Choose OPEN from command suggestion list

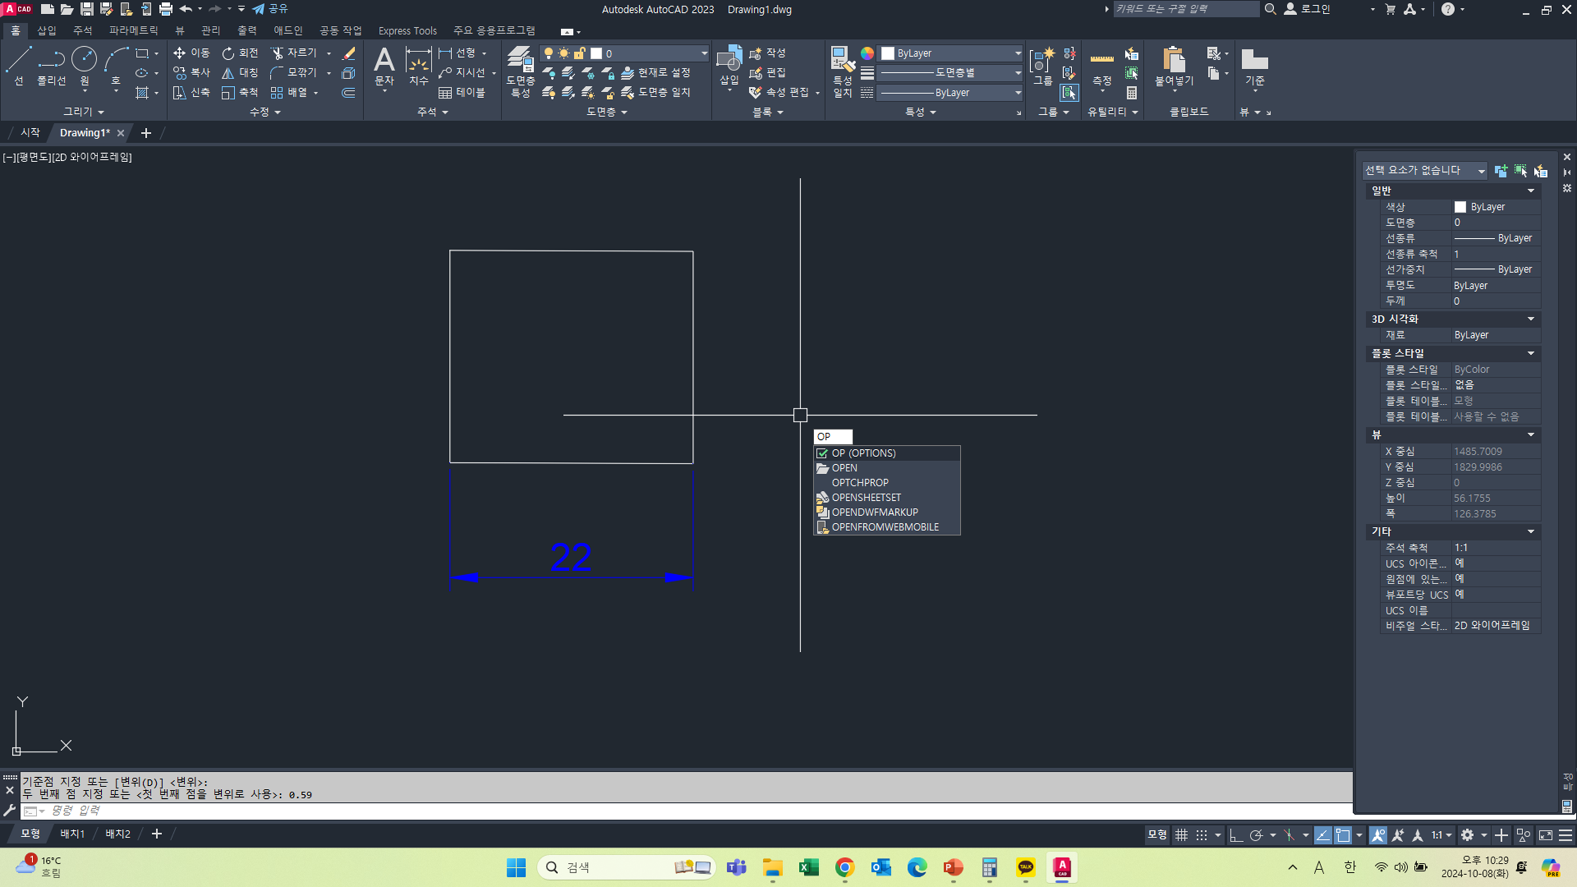[844, 468]
